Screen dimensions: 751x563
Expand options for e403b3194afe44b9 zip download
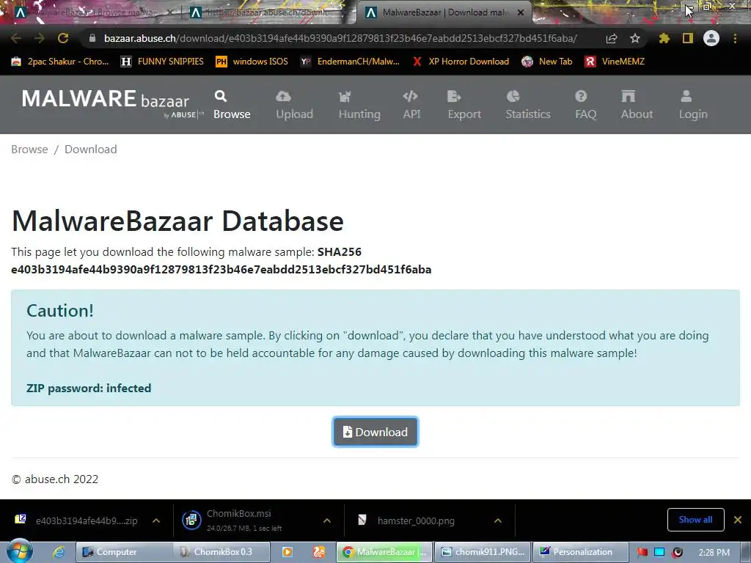[x=156, y=520]
